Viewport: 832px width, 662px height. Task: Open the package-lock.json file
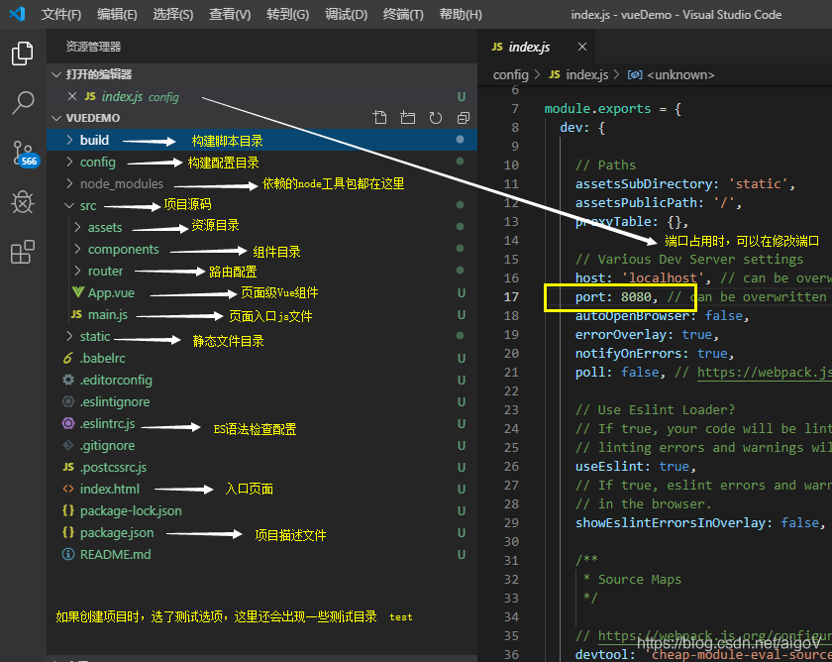pyautogui.click(x=131, y=510)
